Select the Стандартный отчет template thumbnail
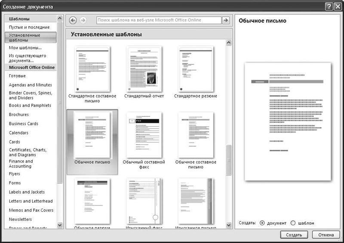The image size is (344, 243). [144, 69]
